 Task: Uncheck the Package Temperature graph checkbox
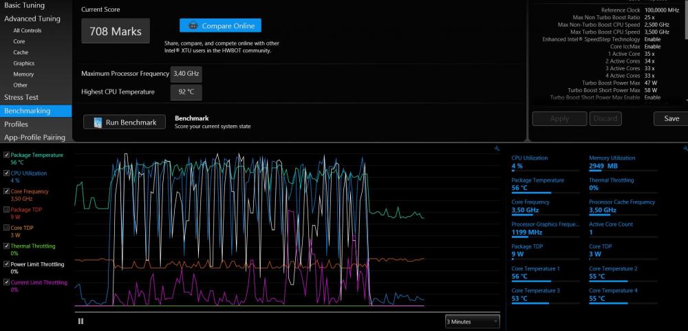tap(7, 156)
